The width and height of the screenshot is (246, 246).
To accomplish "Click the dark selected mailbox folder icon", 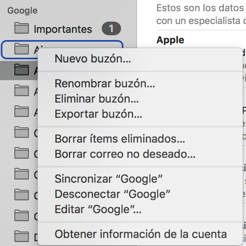I will [x=22, y=70].
